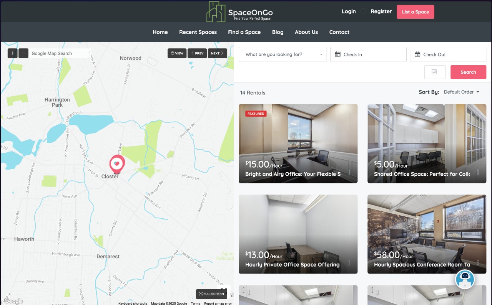Zoom in the map with plus button
The image size is (492, 305).
[x=12, y=53]
